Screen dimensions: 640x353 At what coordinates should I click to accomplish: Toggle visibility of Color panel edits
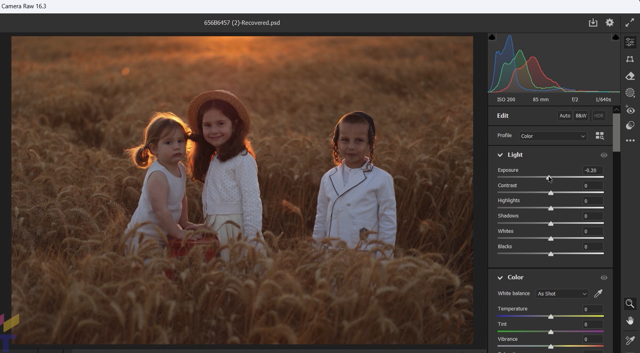pyautogui.click(x=604, y=278)
